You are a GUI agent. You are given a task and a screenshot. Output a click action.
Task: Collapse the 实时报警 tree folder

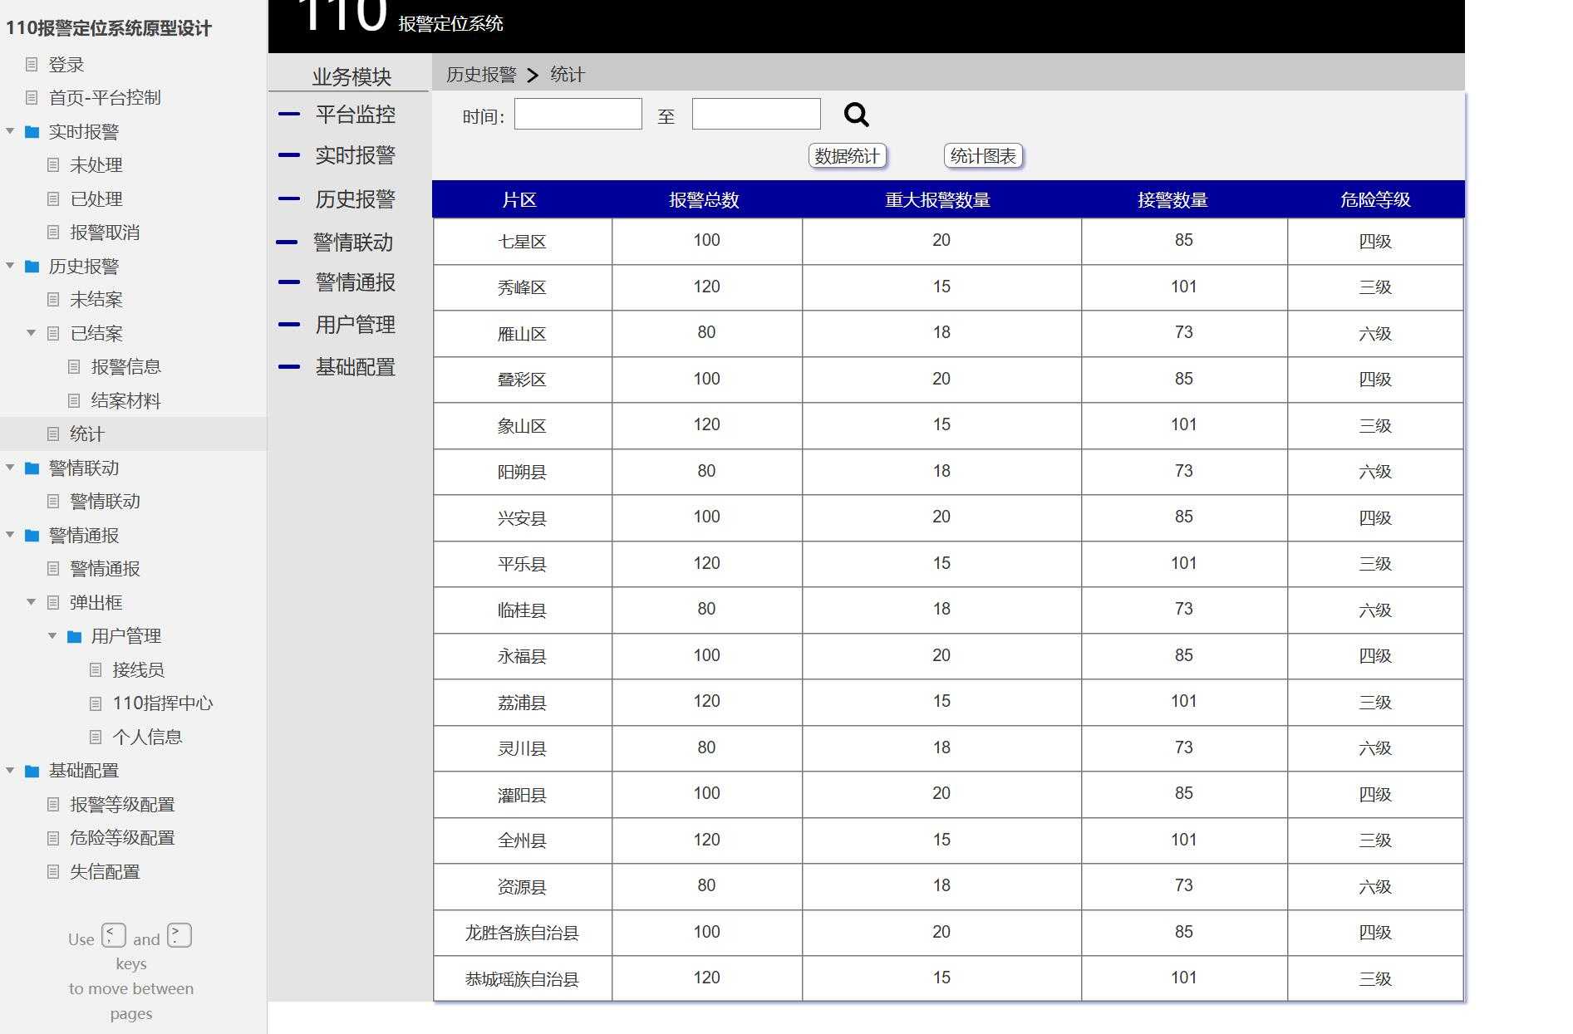click(x=10, y=131)
